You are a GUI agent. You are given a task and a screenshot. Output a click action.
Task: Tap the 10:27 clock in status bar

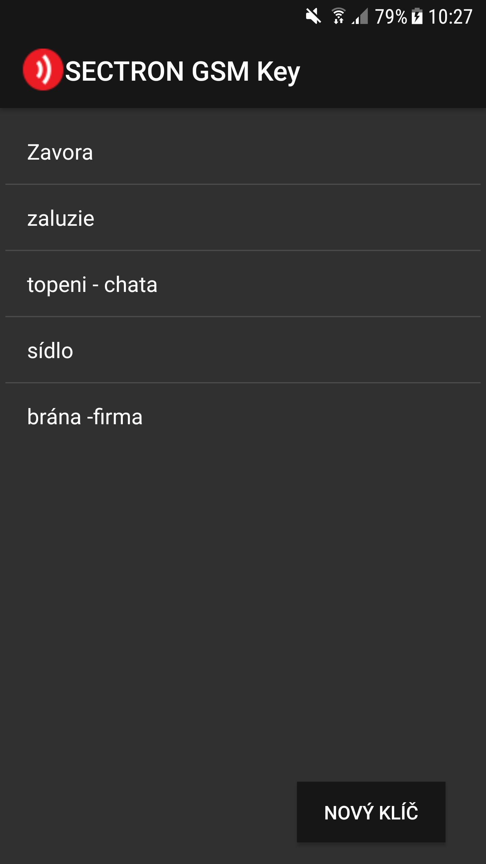point(450,17)
